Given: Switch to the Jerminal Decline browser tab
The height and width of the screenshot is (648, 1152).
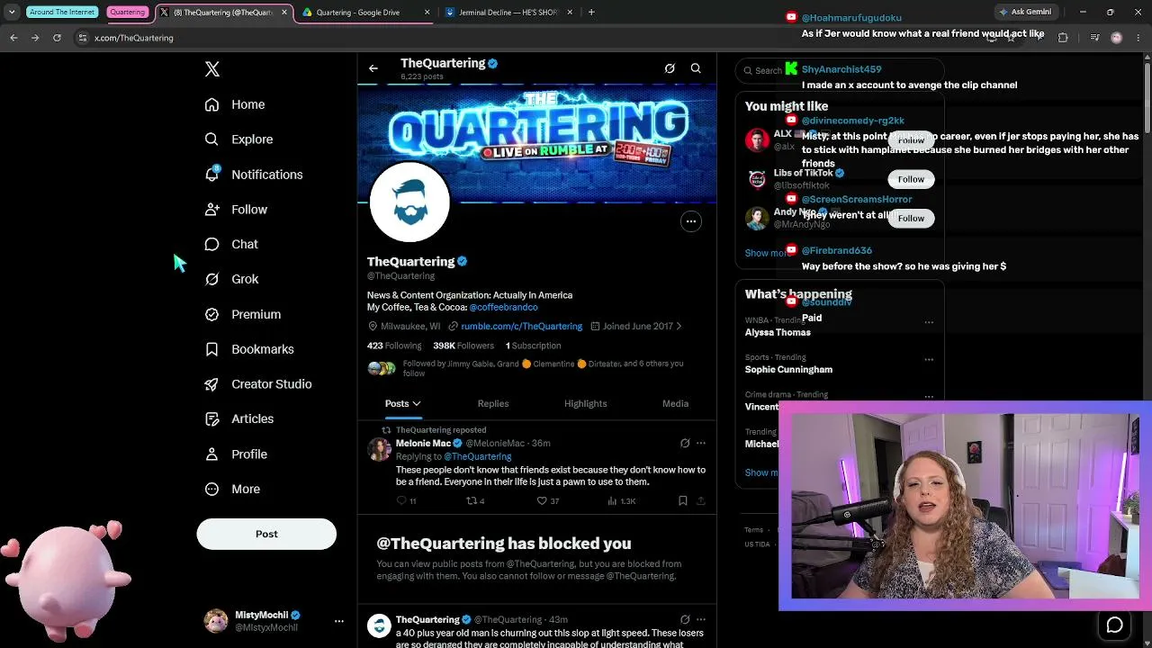Looking at the screenshot, I should point(508,13).
